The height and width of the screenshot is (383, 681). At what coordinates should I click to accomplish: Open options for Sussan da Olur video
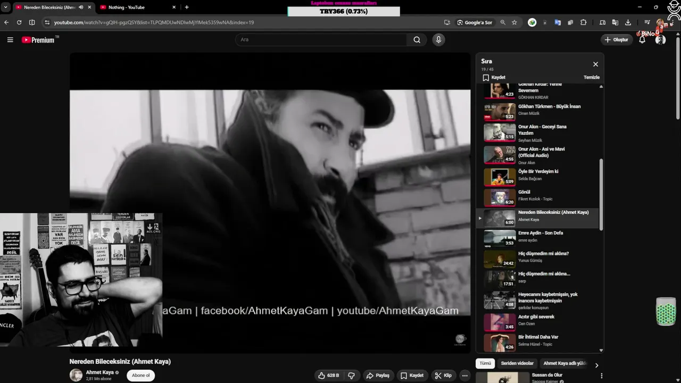tap(602, 376)
